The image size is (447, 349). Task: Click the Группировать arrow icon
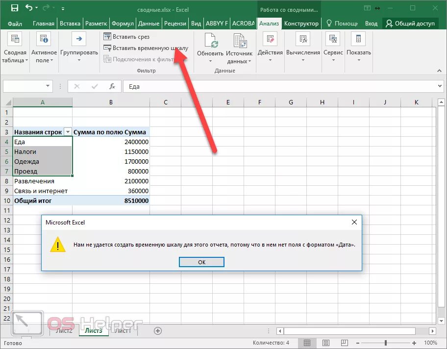[x=79, y=39]
